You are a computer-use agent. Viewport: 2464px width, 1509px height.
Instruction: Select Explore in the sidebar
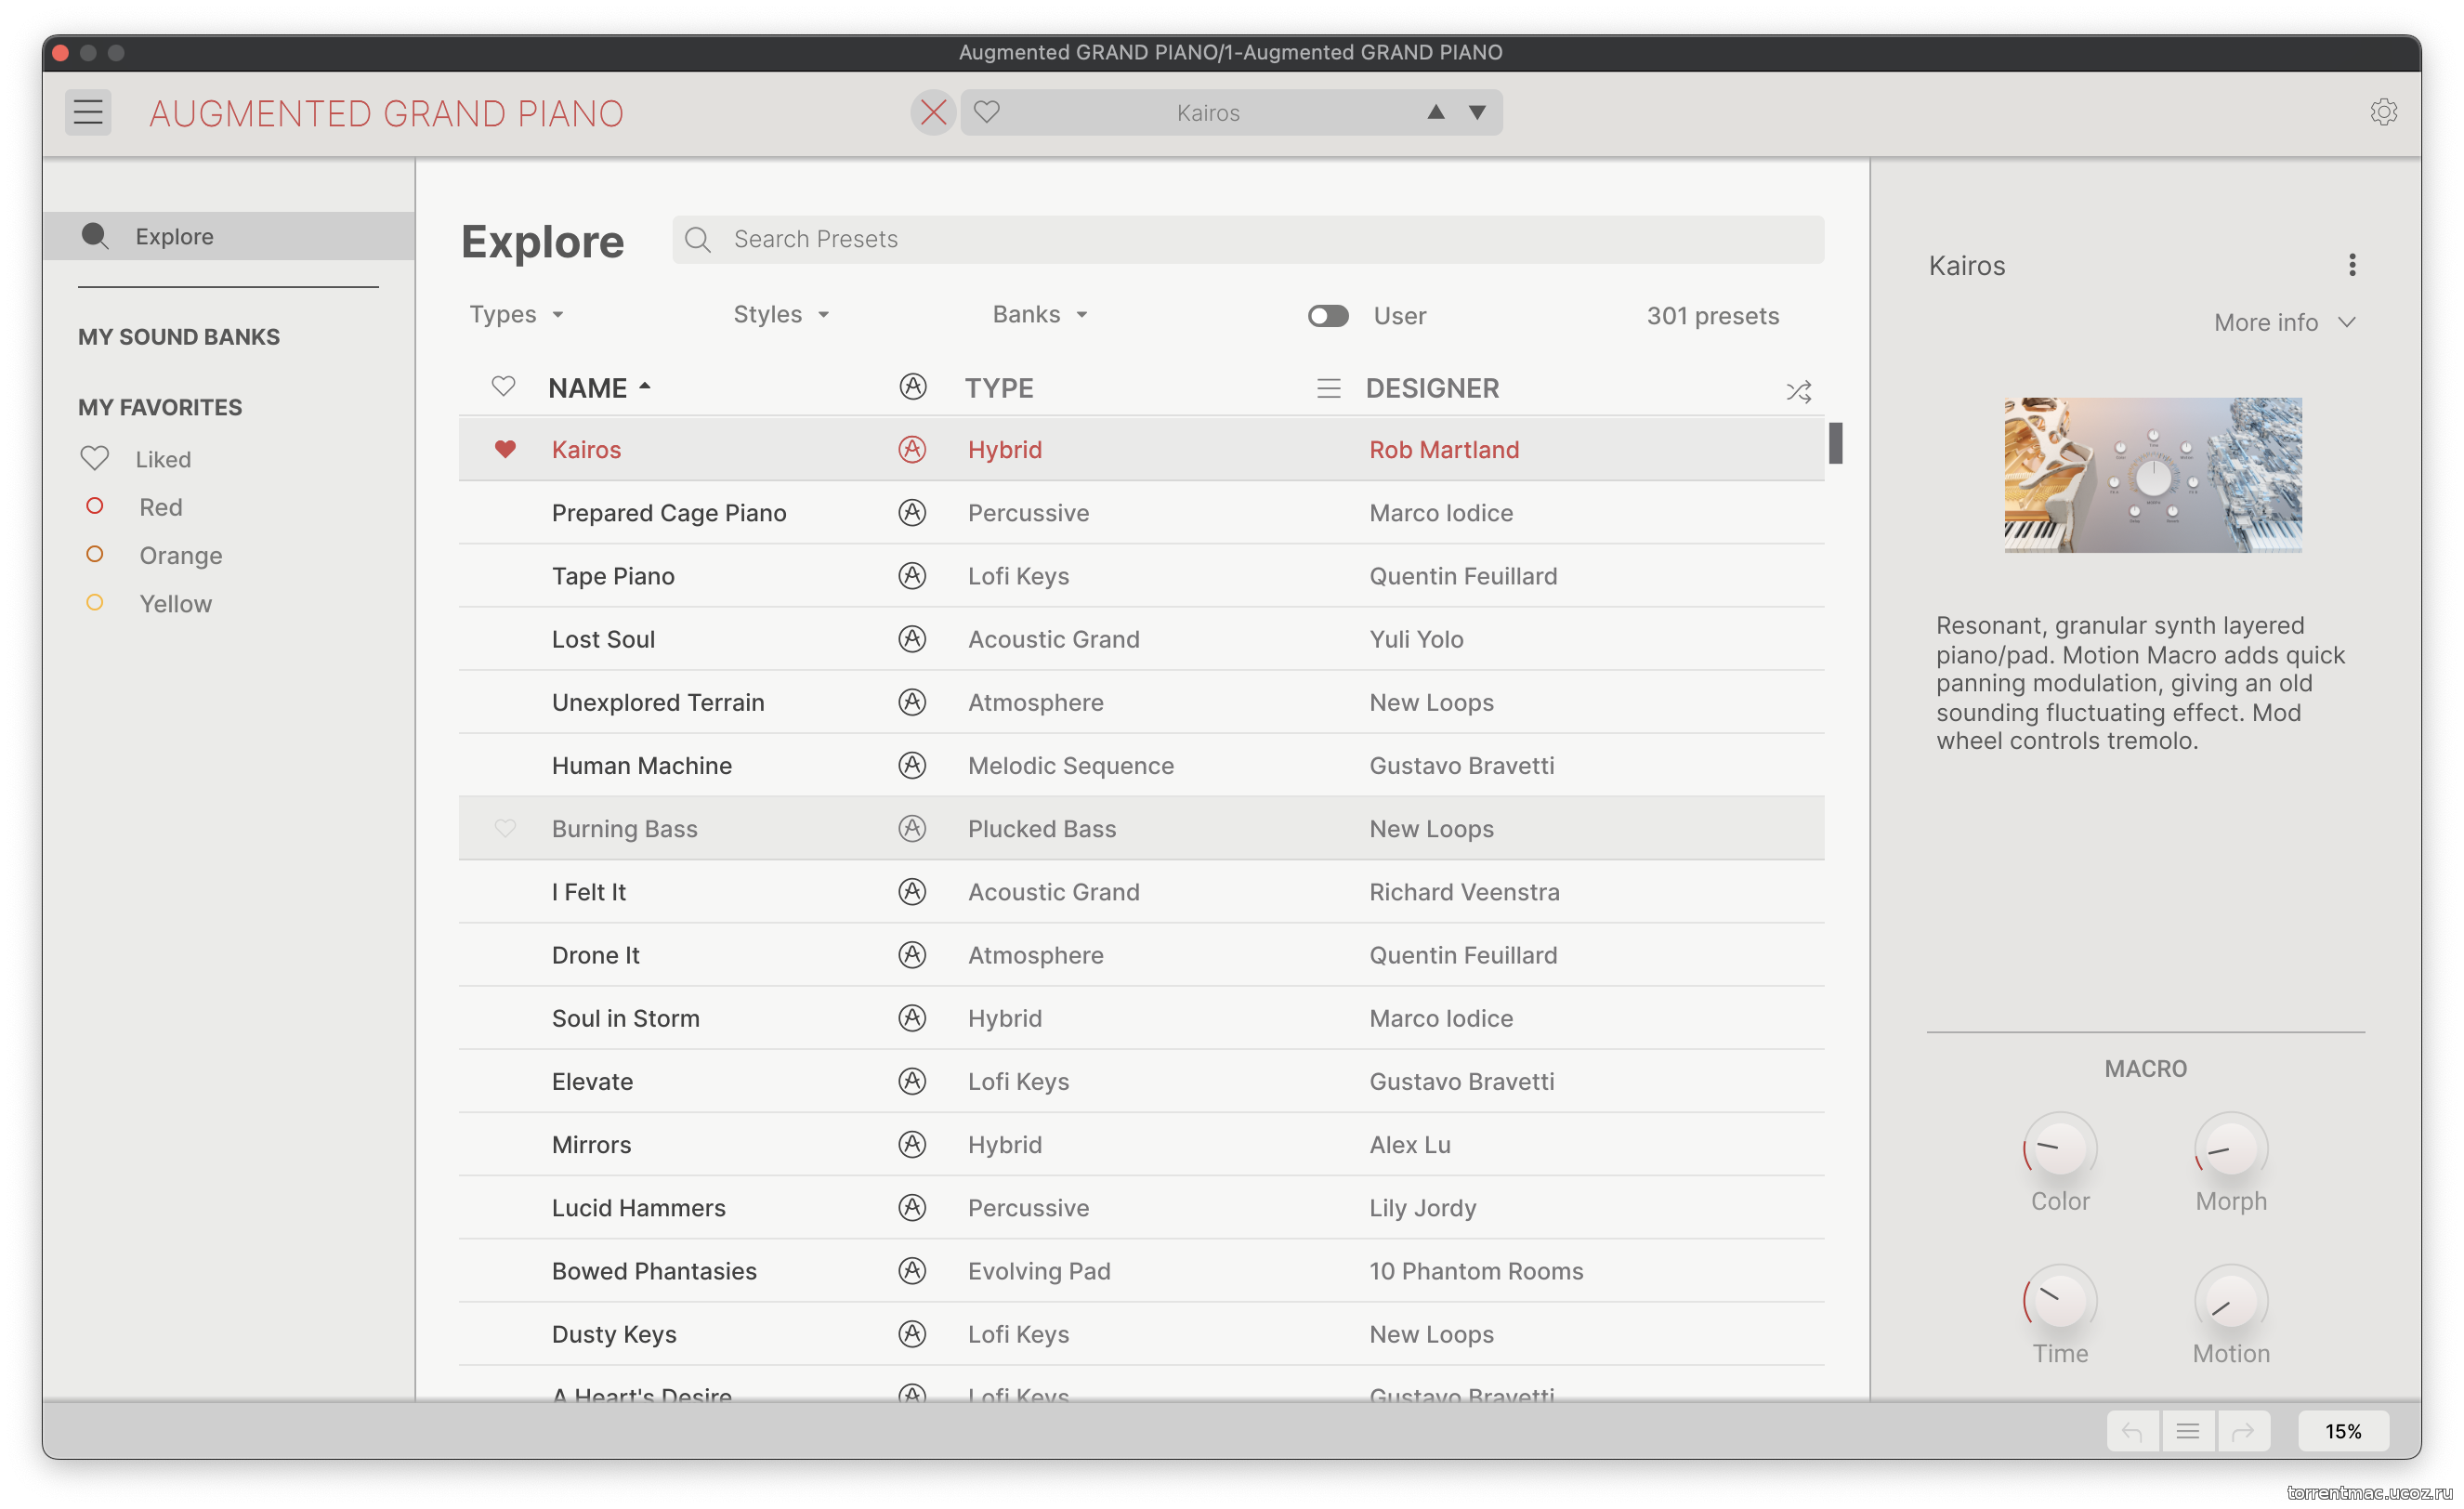click(x=228, y=236)
